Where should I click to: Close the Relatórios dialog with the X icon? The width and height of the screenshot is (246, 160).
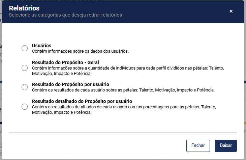231,11
